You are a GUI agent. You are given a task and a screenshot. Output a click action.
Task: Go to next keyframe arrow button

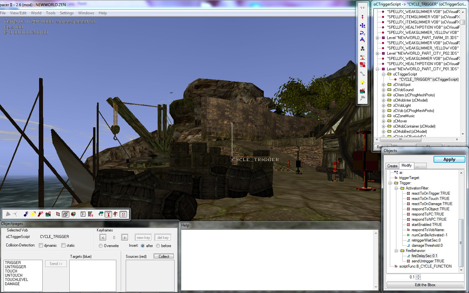[125, 238]
